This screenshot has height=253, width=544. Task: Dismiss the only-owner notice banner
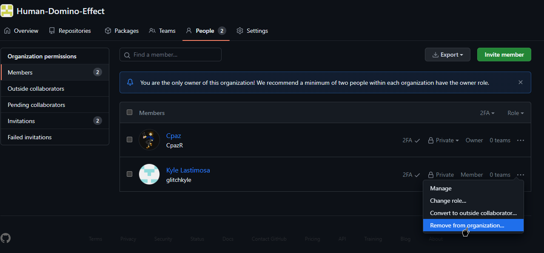520,83
